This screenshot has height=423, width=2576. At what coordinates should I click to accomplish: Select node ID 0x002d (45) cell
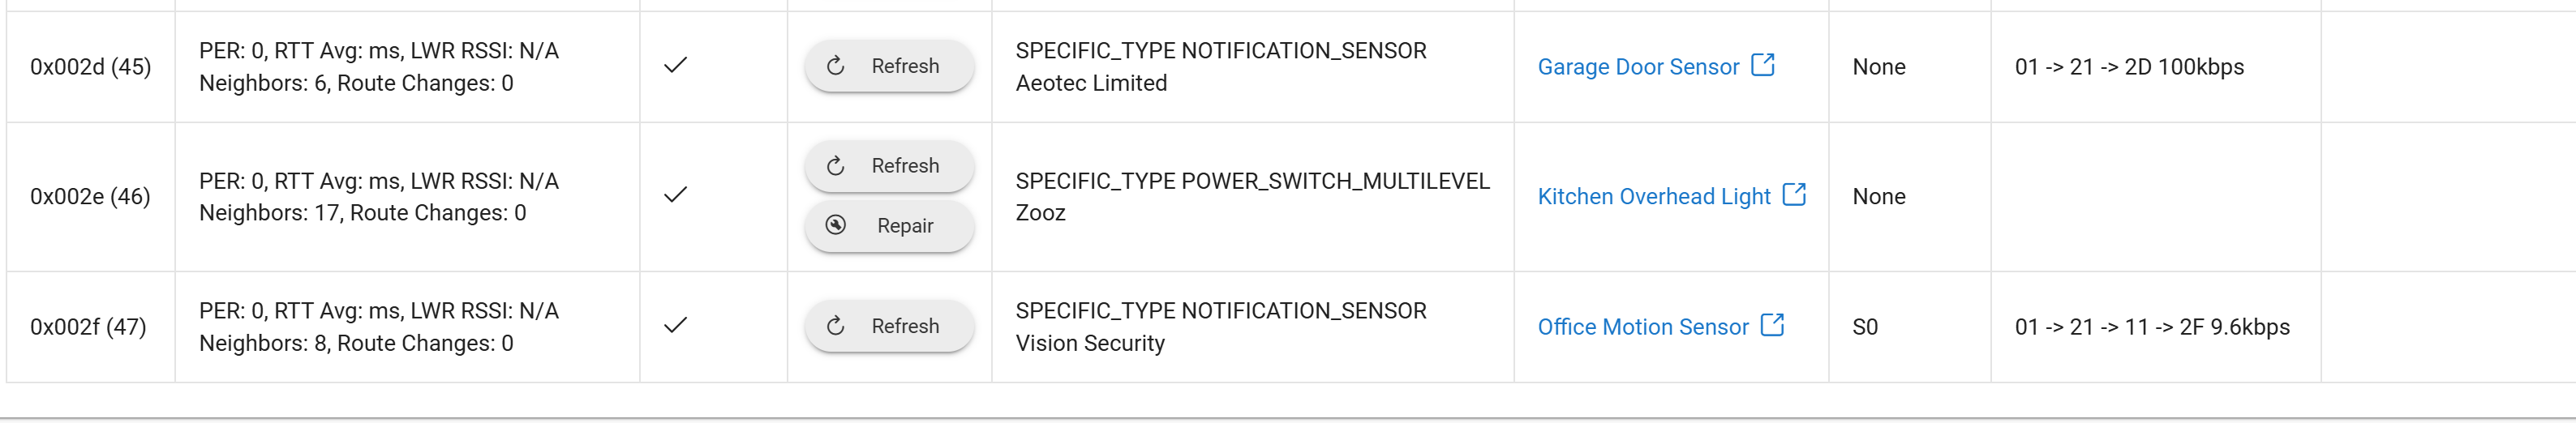point(90,67)
